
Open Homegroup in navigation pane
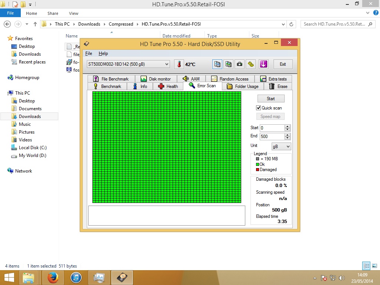pos(27,78)
